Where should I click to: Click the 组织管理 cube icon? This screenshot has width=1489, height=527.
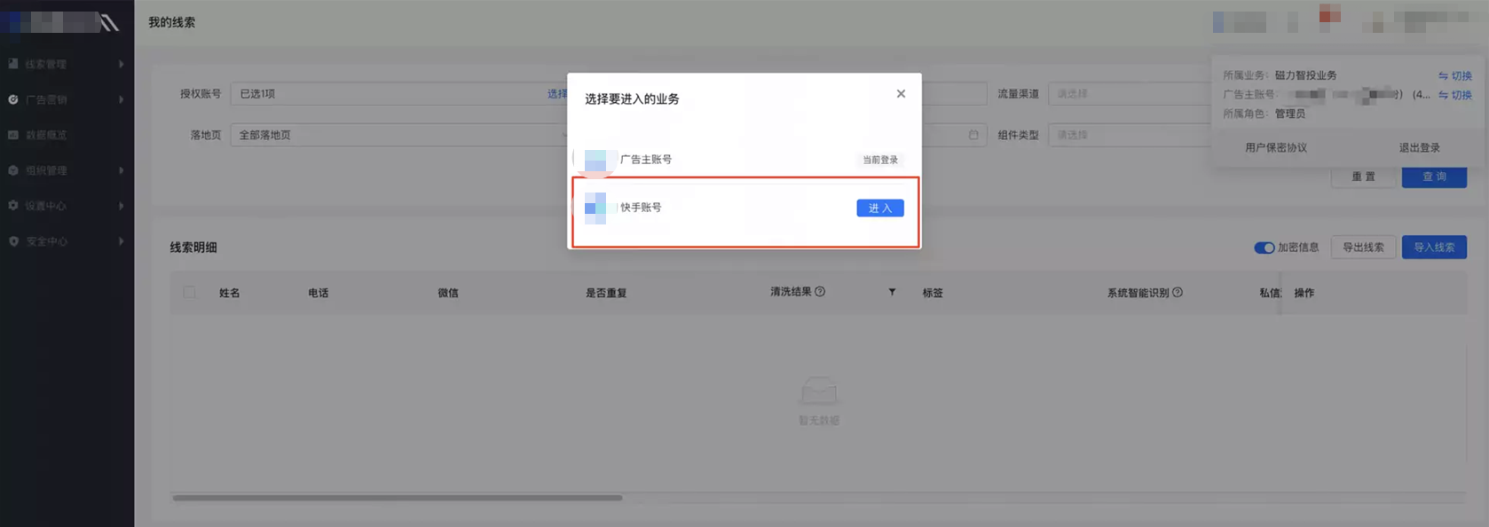(x=13, y=170)
